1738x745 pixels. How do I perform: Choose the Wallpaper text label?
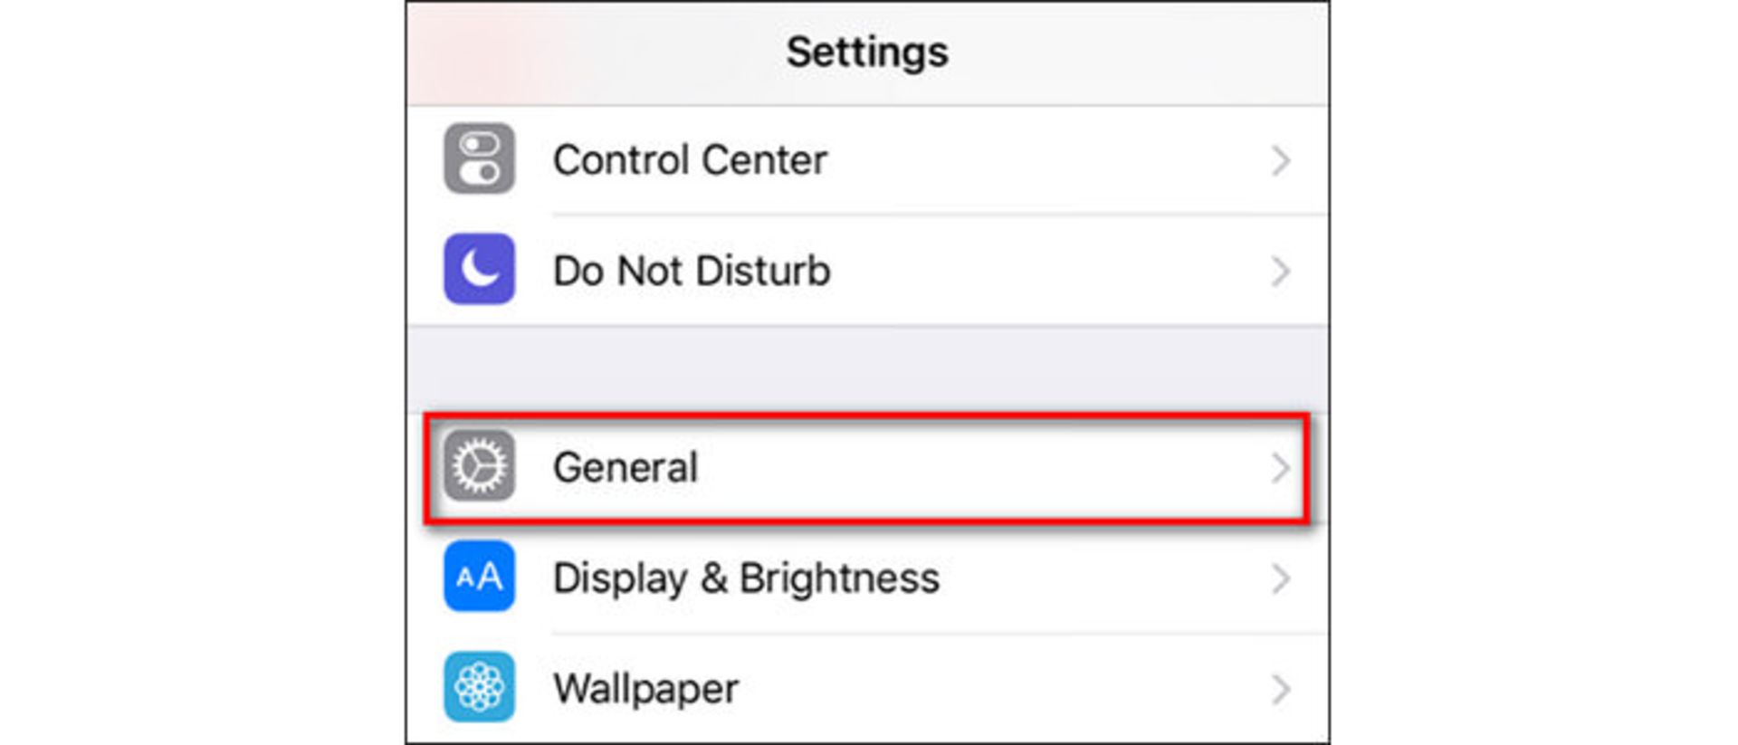645,689
